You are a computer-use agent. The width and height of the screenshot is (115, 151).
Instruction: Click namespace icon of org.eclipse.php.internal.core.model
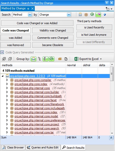coord(12,116)
